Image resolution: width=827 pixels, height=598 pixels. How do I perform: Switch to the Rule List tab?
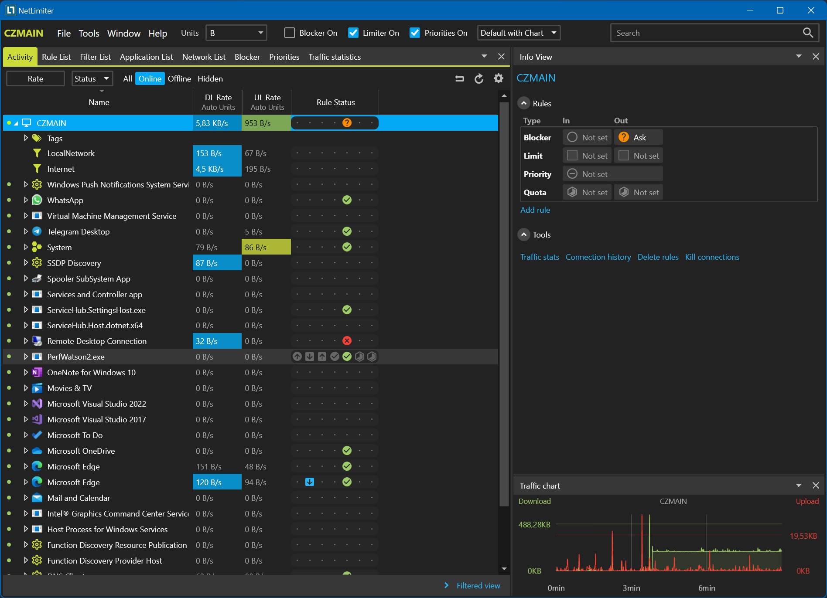[56, 57]
